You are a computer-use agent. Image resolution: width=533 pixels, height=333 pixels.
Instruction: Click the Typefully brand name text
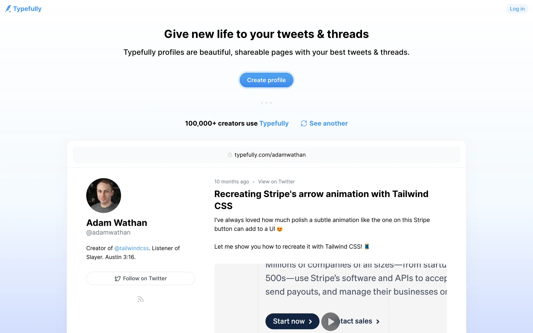pyautogui.click(x=27, y=9)
